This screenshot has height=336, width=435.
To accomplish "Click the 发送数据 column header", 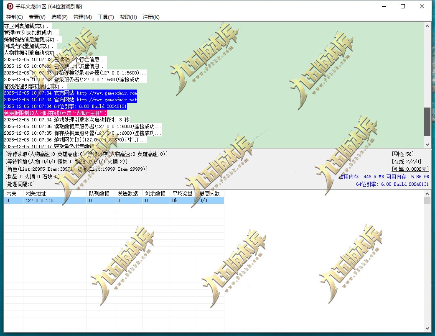I will click(129, 193).
